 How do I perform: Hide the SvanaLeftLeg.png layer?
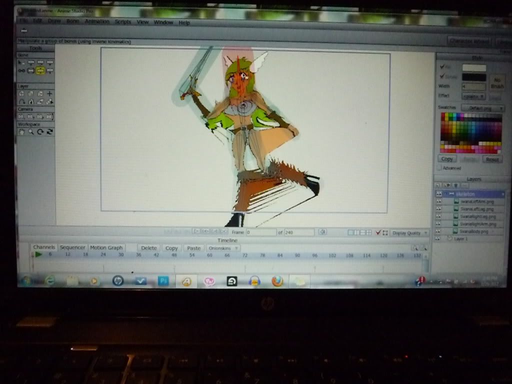coord(439,209)
